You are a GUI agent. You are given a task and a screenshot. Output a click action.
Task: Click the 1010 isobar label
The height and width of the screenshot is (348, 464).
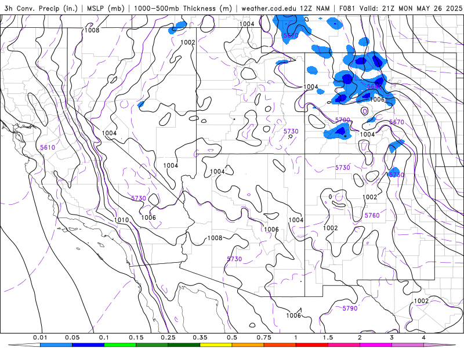pos(121,220)
